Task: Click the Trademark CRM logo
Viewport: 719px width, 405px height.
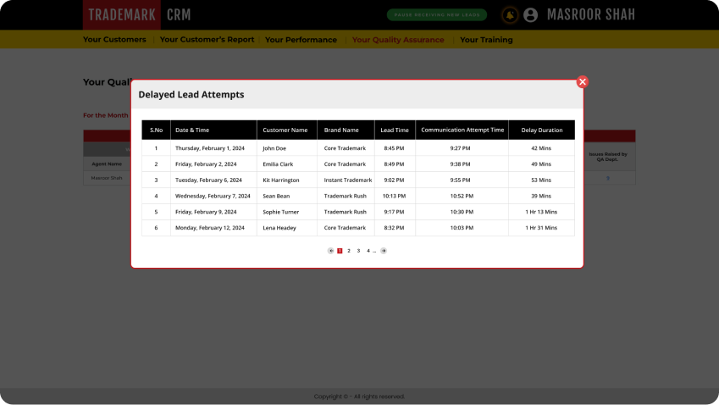Action: [138, 15]
